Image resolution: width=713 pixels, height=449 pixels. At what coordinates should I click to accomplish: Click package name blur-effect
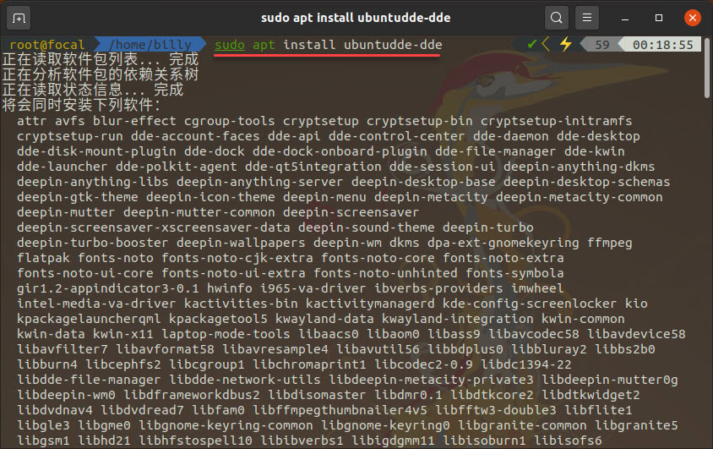point(134,121)
